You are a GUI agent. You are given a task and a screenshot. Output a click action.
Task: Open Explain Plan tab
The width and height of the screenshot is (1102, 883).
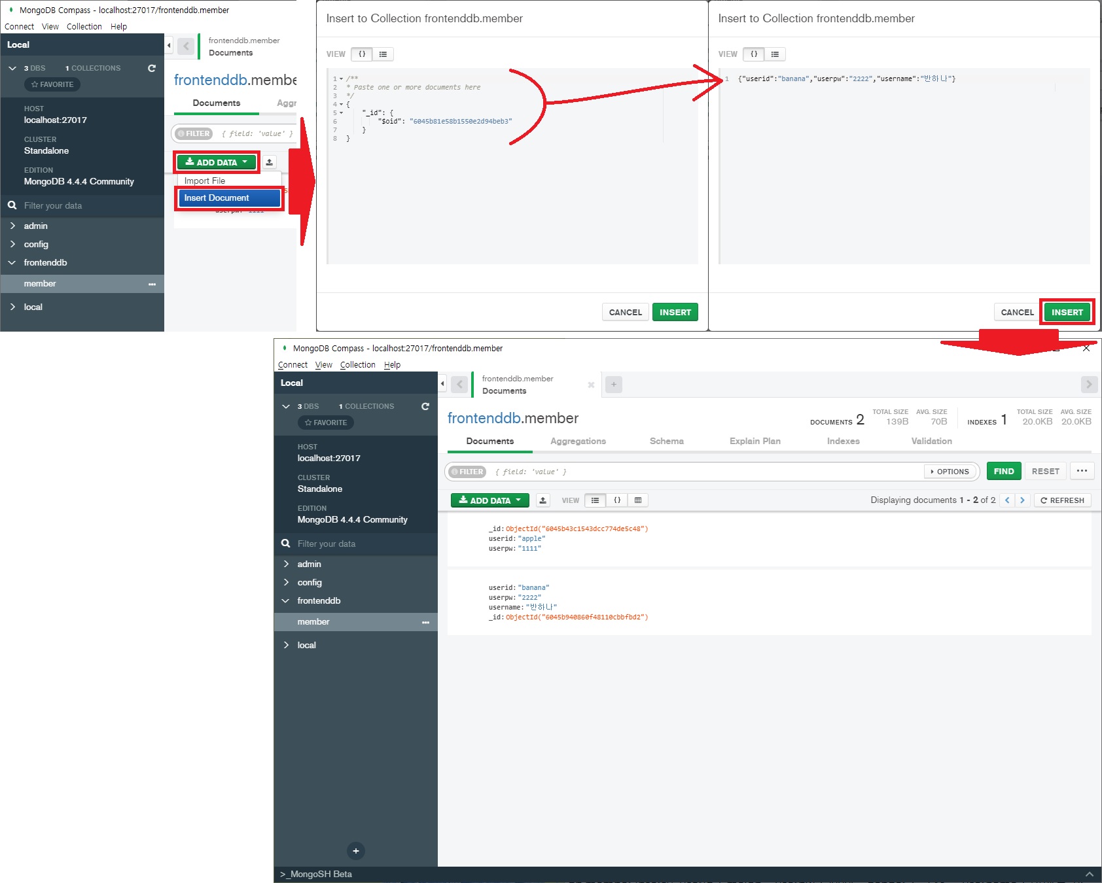tap(755, 441)
